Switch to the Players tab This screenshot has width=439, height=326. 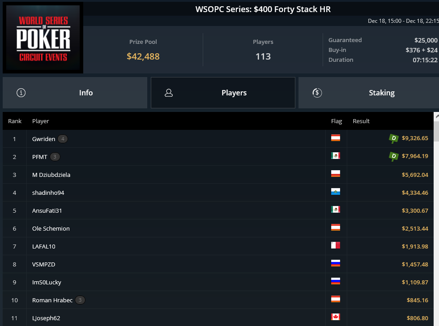tap(223, 93)
